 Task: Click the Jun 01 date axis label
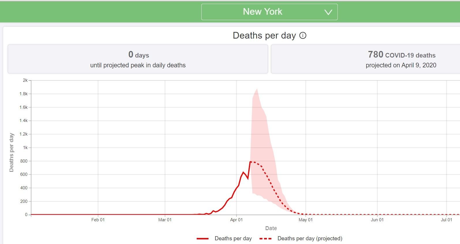point(377,220)
